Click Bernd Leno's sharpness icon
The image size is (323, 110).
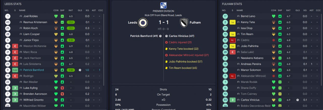point(280,16)
